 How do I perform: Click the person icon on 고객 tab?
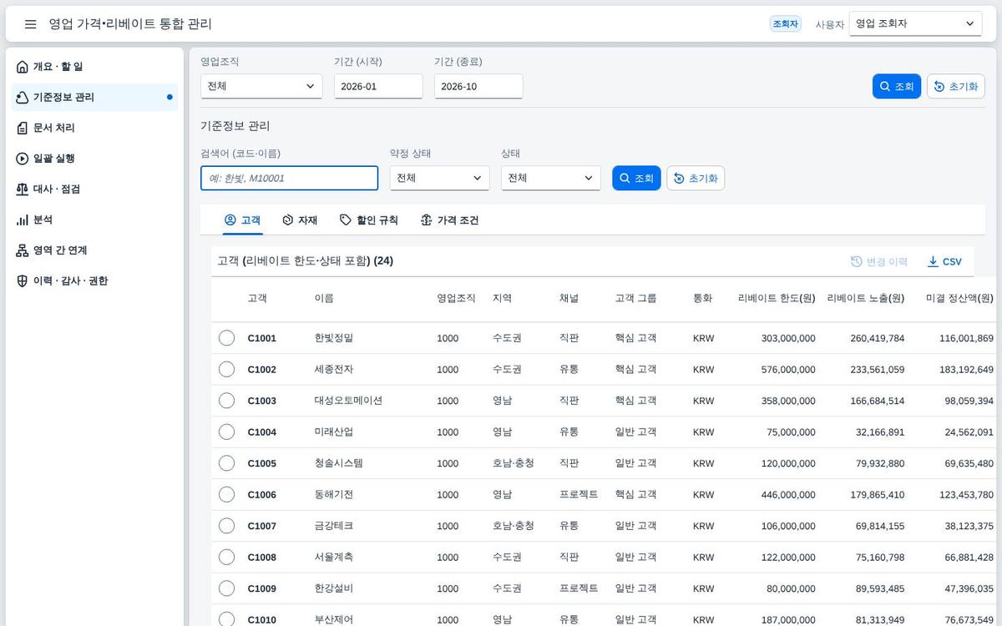coord(230,220)
